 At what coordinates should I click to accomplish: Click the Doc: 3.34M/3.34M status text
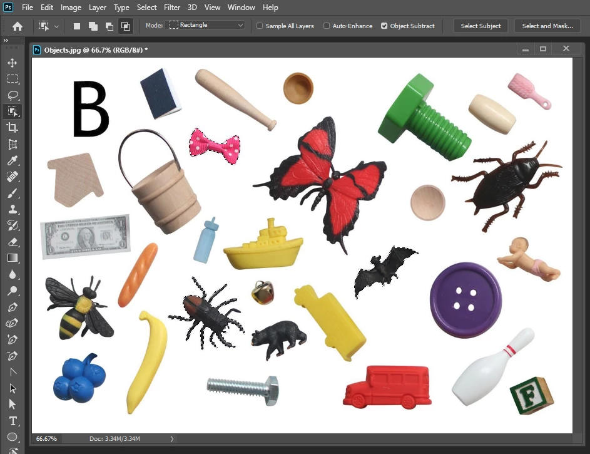[x=114, y=438]
